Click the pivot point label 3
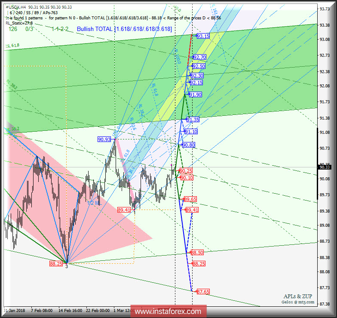Viewport: 337px width, 318px height. coord(67,266)
